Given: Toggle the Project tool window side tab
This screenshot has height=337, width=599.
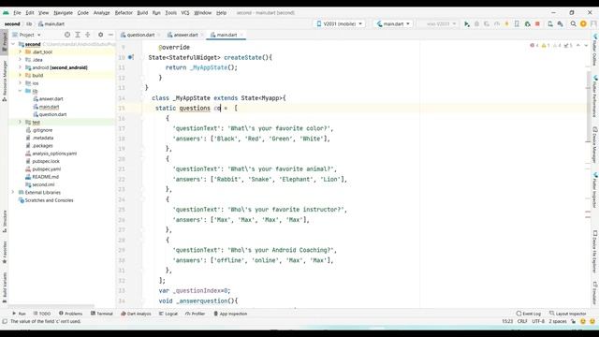Looking at the screenshot, I should coord(4,41).
